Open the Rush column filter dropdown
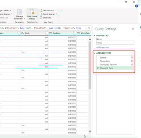 47,33
